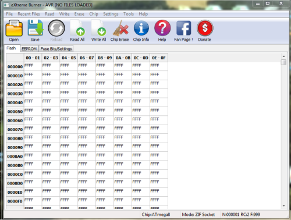Click the Help question mark icon

point(162,28)
